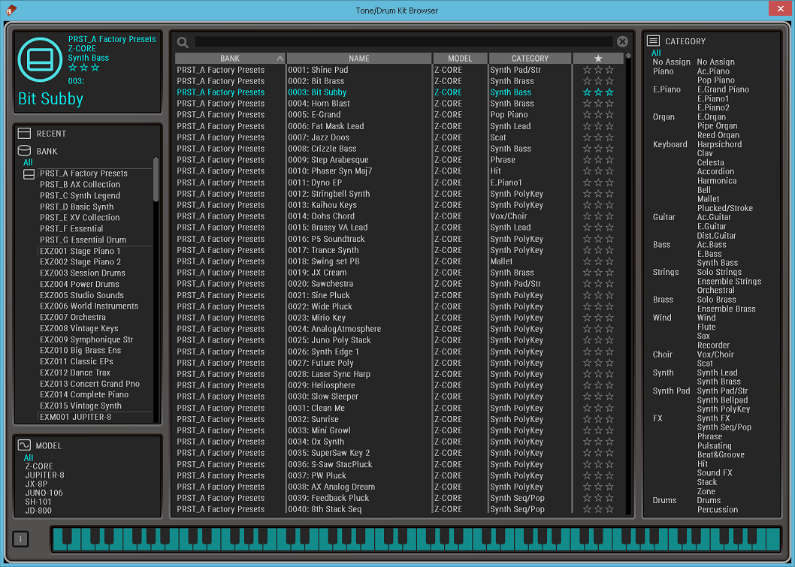Filter by Z-CORE model
This screenshot has width=795, height=567.
[x=39, y=466]
